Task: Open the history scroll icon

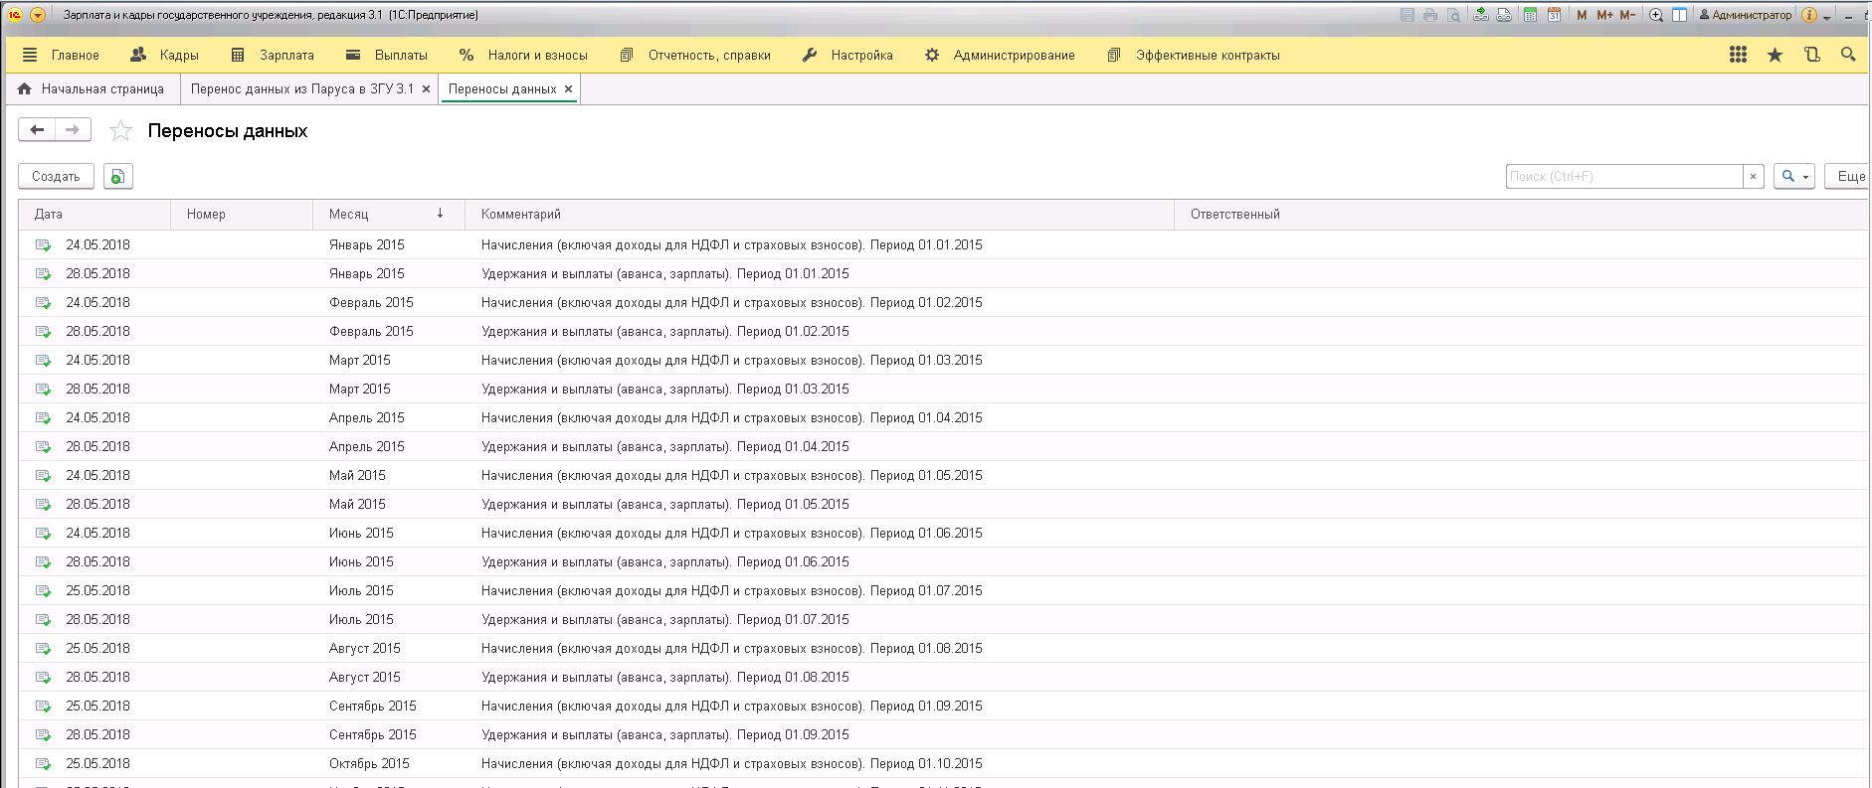Action: click(x=1811, y=55)
